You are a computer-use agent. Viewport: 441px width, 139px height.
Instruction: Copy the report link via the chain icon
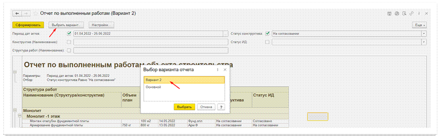pos(411,14)
